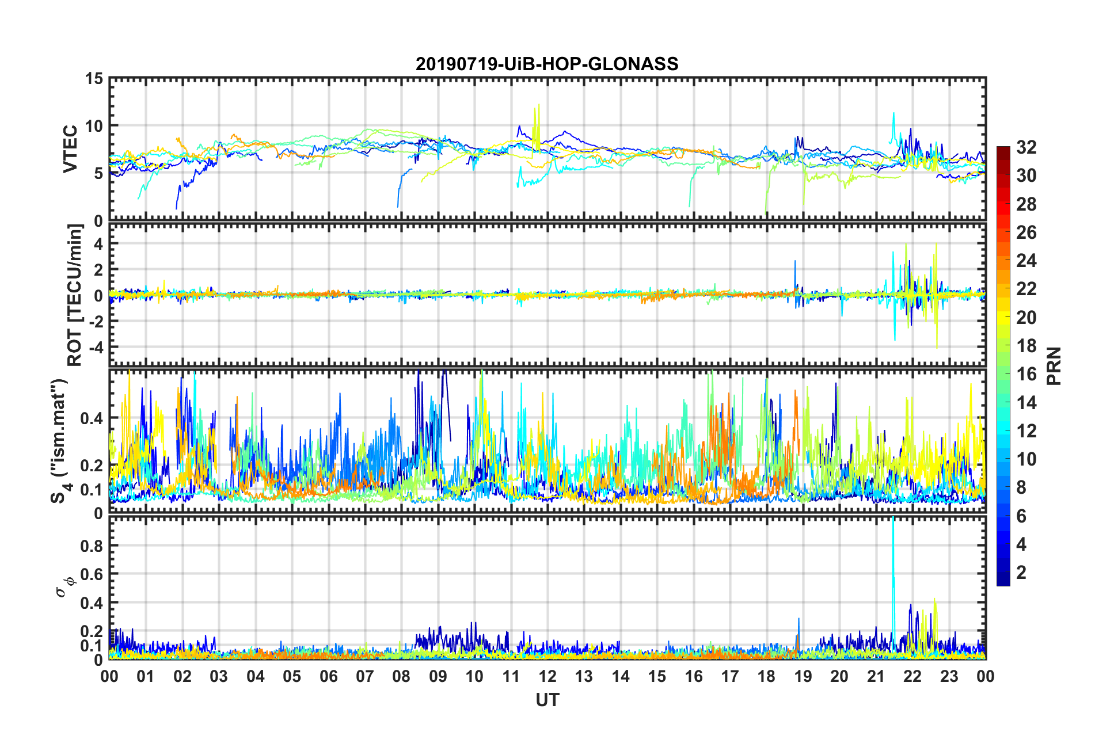This screenshot has width=1095, height=732.
Task: Select colorbar tick label 6
Action: [x=1021, y=516]
